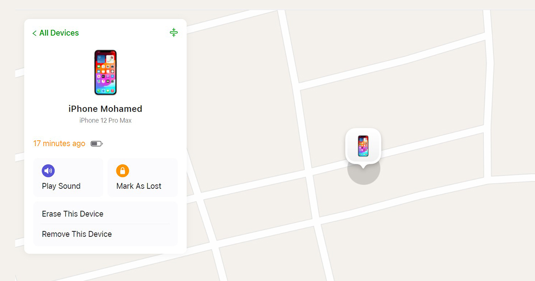The width and height of the screenshot is (535, 281).
Task: Choose Remove This Device option
Action: coord(105,234)
